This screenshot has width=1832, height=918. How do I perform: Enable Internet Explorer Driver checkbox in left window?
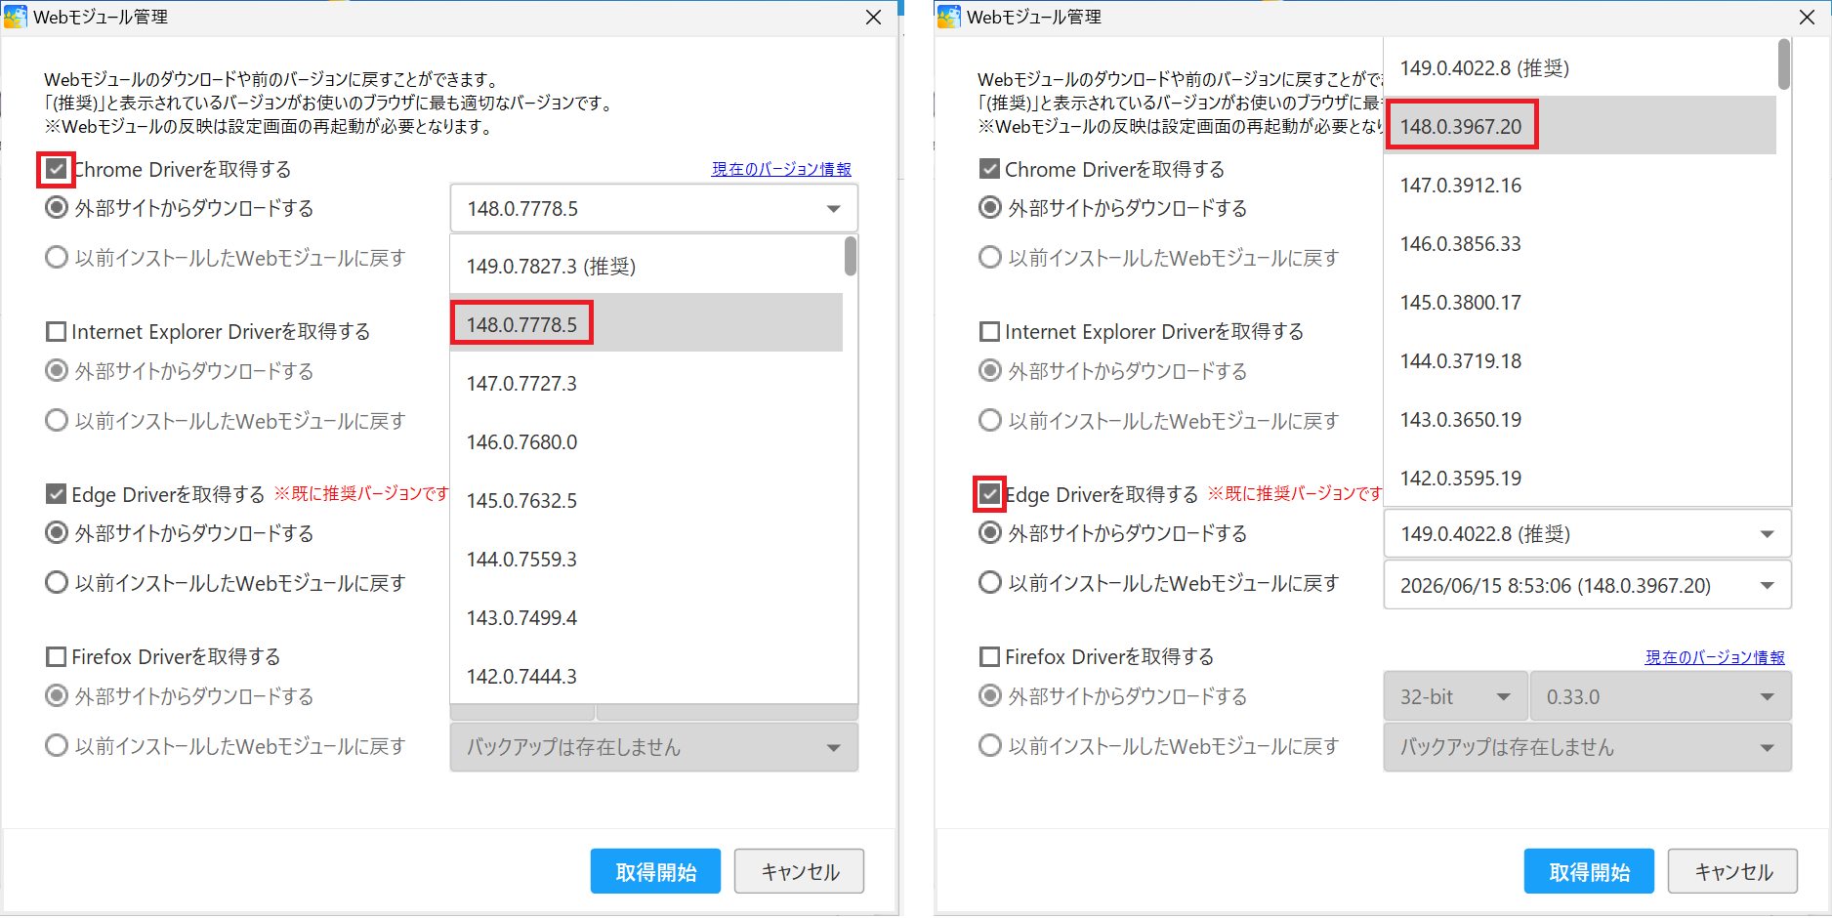57,332
